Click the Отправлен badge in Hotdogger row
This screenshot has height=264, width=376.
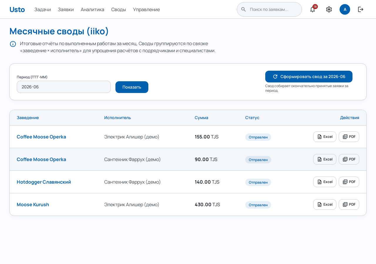258,182
